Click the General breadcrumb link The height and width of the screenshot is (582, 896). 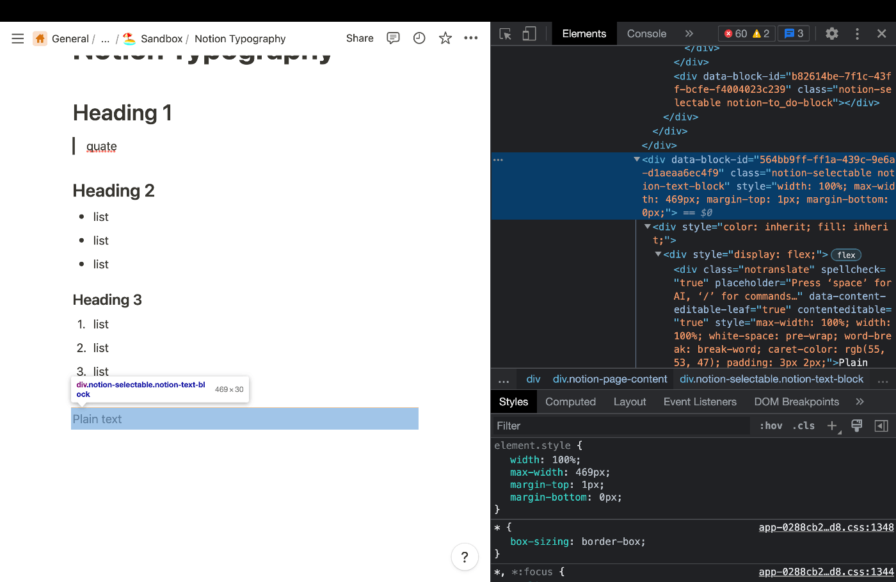point(70,38)
